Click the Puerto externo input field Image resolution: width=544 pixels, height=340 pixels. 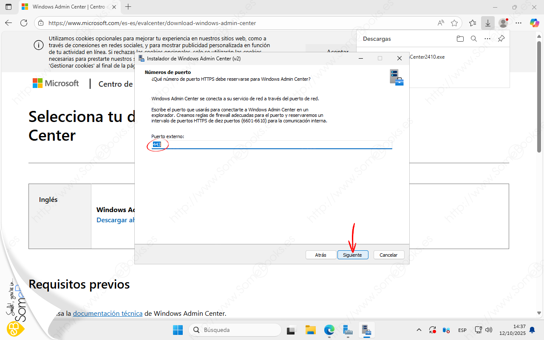click(272, 145)
